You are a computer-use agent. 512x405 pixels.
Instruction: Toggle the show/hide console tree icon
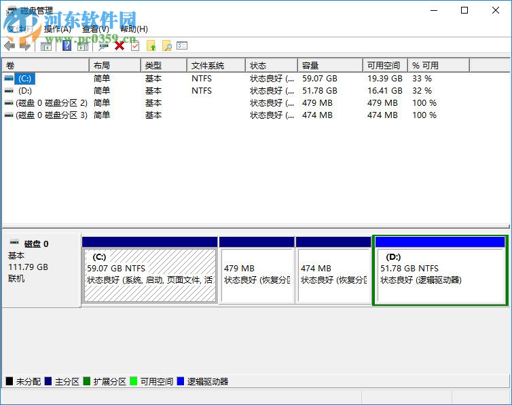(x=46, y=46)
